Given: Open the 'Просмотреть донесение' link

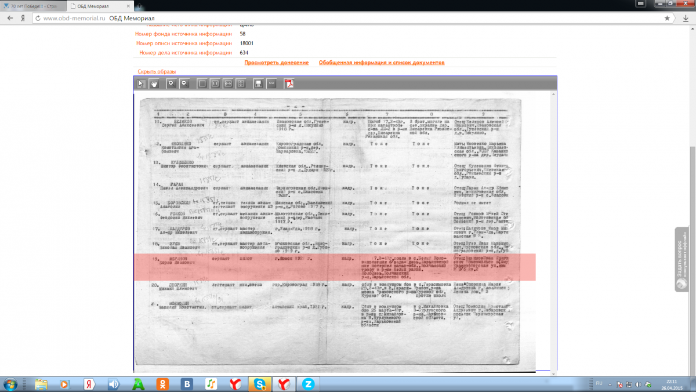Looking at the screenshot, I should (x=276, y=63).
